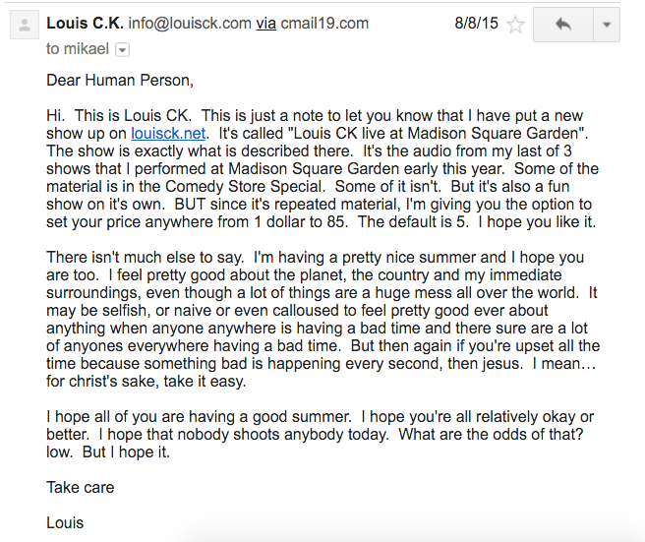Click the 'Take care' closing line
645x542 pixels.
[x=80, y=487]
